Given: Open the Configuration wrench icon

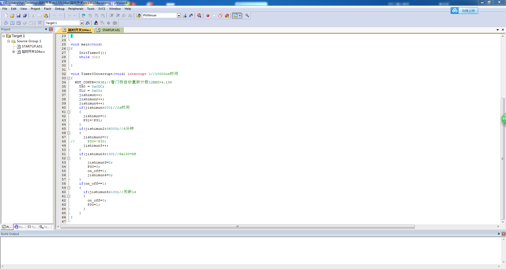Looking at the screenshot, I should [x=247, y=16].
